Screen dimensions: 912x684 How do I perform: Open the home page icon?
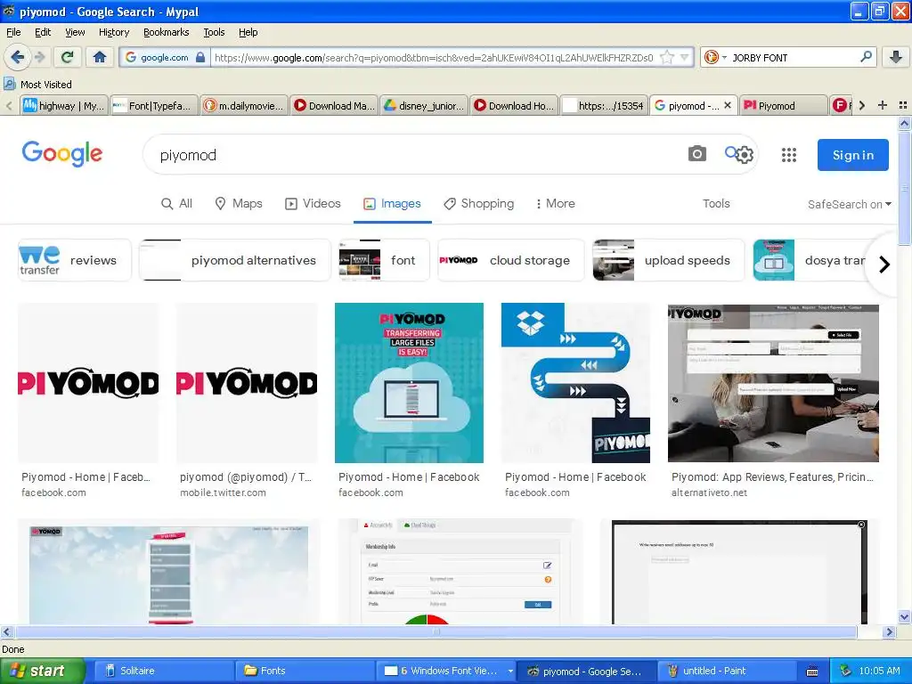pyautogui.click(x=100, y=57)
